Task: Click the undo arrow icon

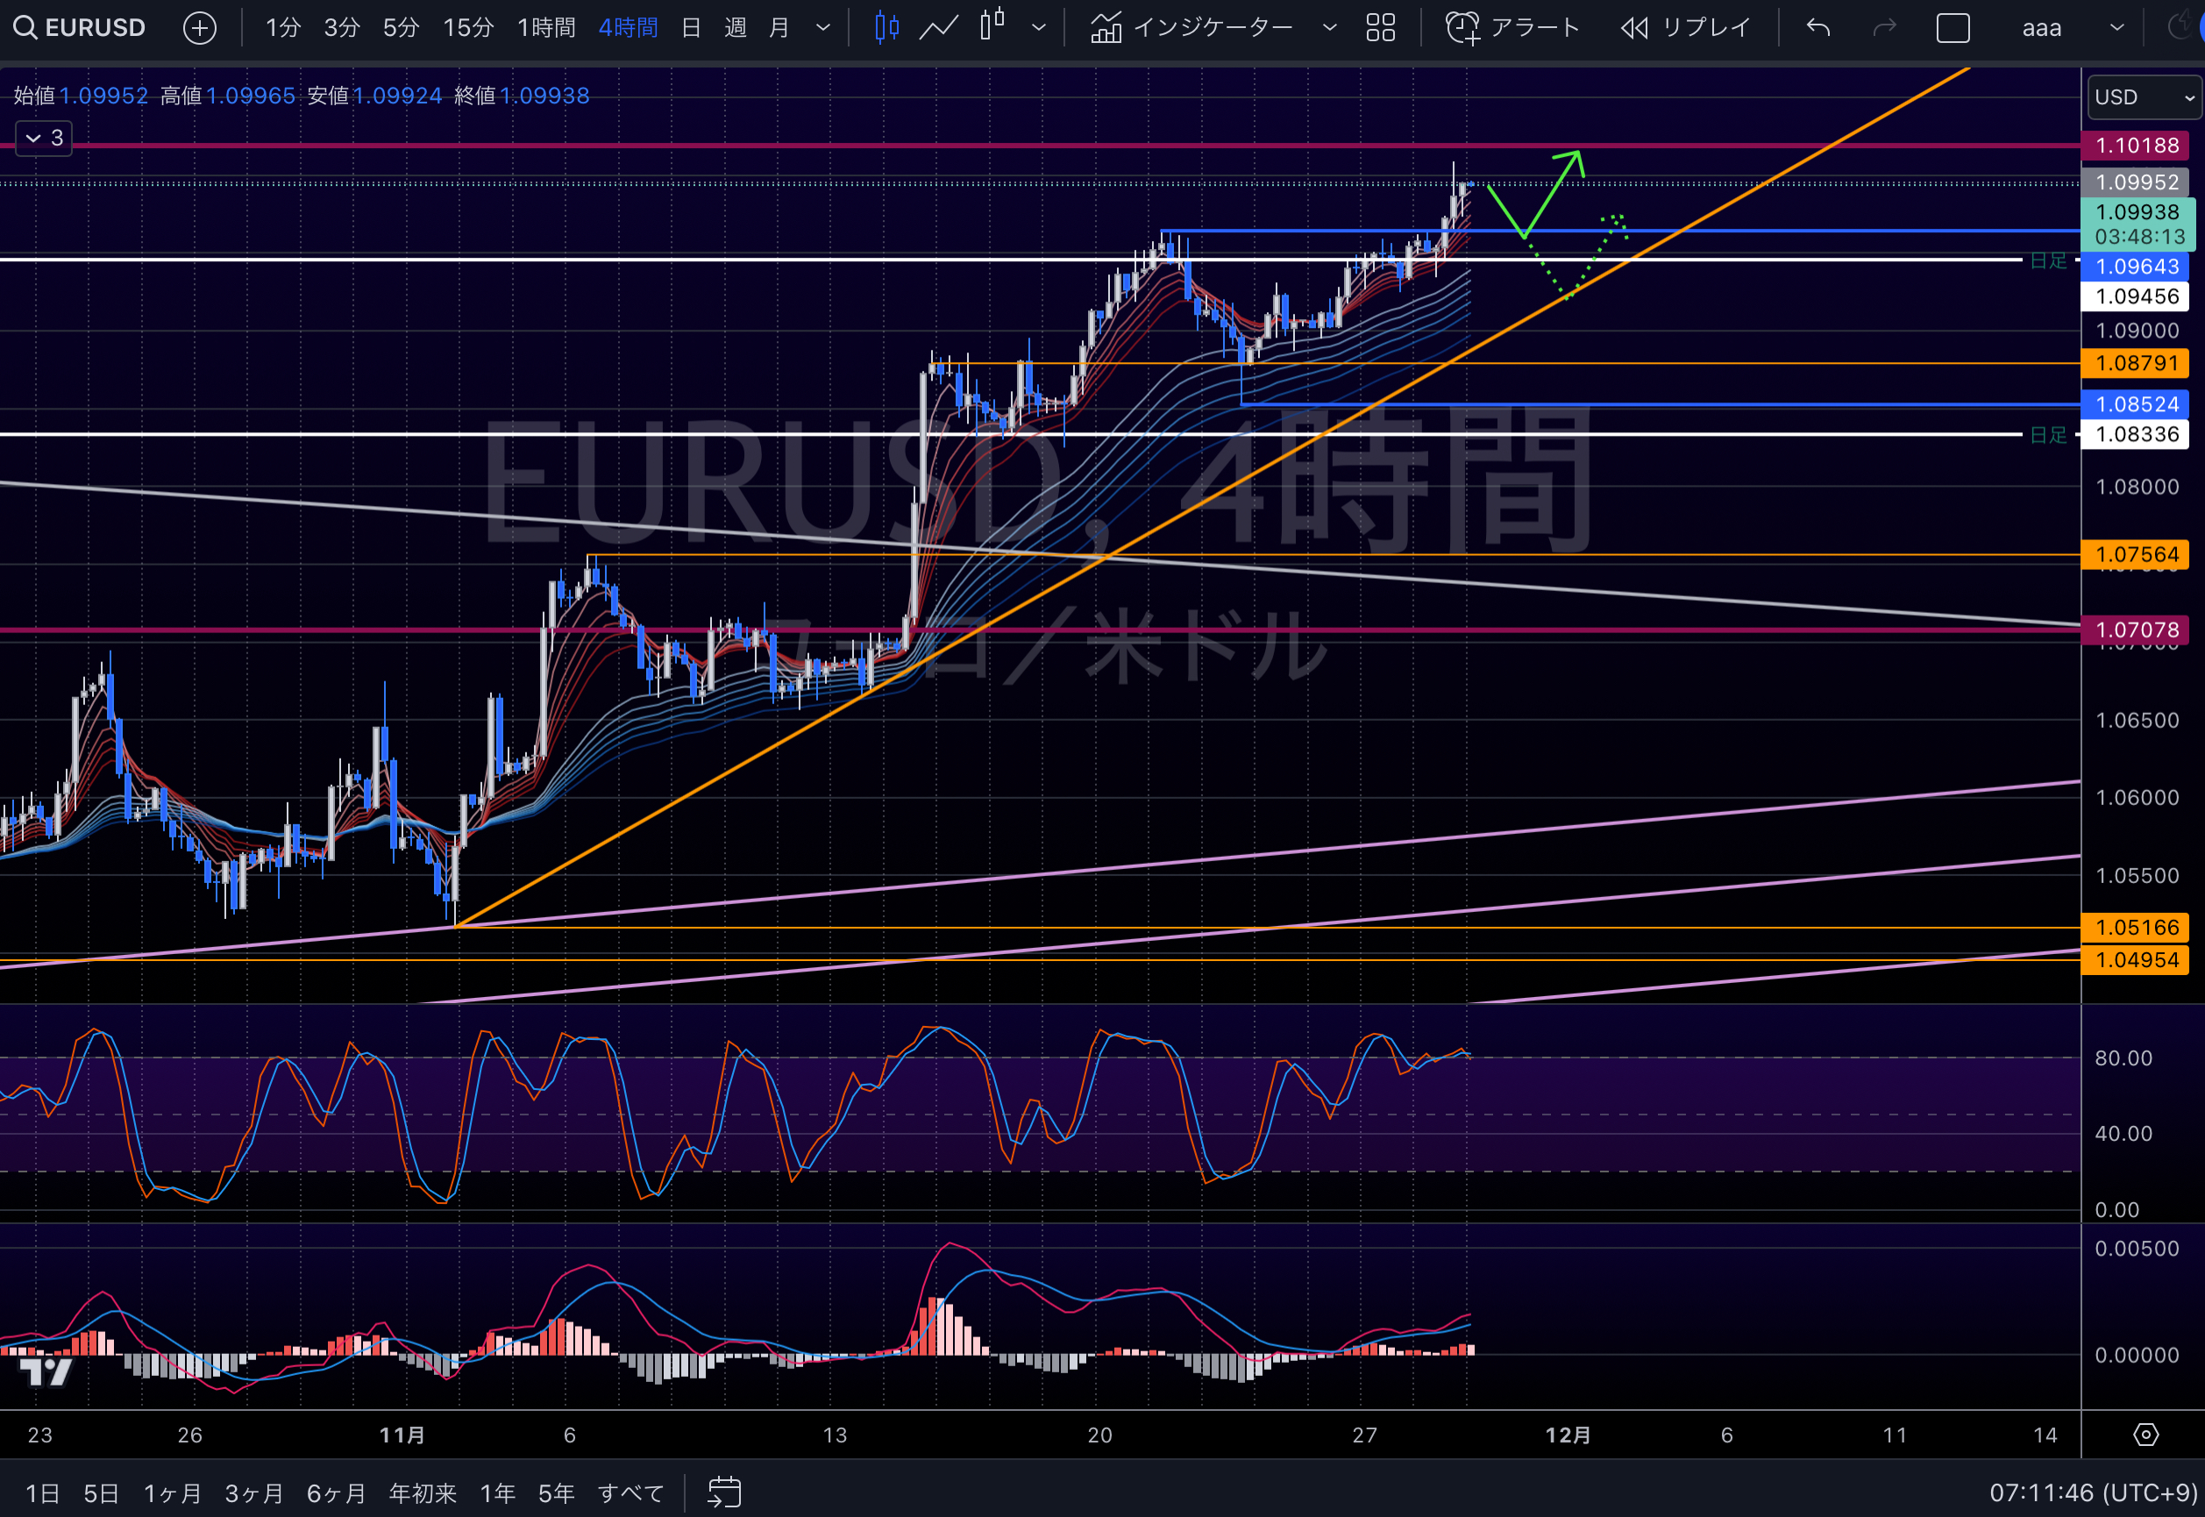Action: pos(1817,27)
